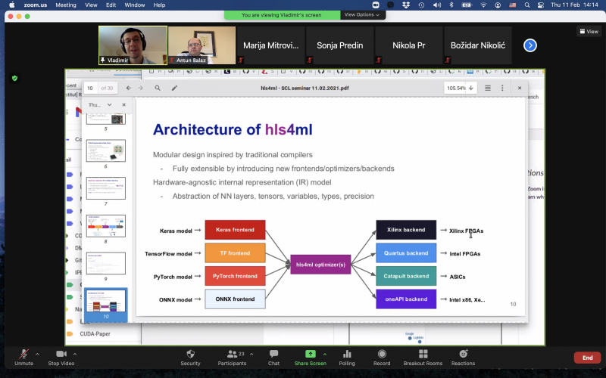
Task: Open Breakout Rooms
Action: click(423, 357)
